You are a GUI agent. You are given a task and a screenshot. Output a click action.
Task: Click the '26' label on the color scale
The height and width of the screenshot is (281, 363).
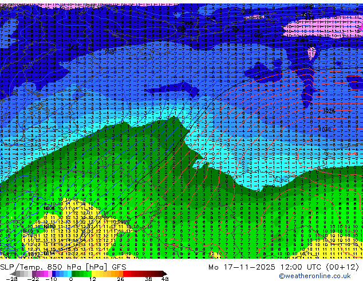pos(120,279)
